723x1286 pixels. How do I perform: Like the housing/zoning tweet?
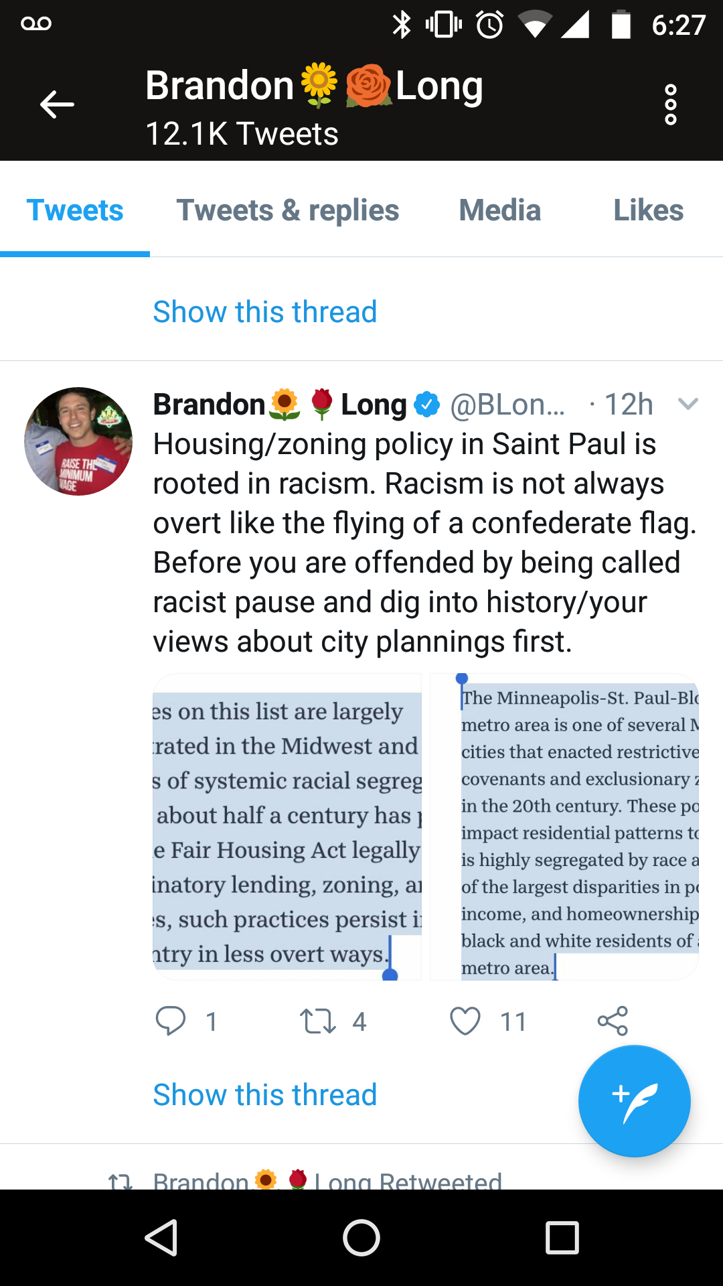(465, 1021)
